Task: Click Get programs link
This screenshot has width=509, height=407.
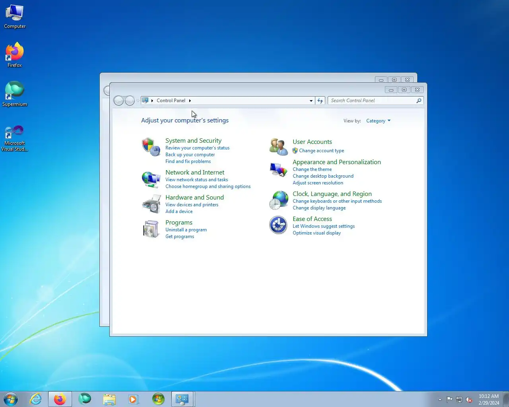Action: (x=180, y=236)
